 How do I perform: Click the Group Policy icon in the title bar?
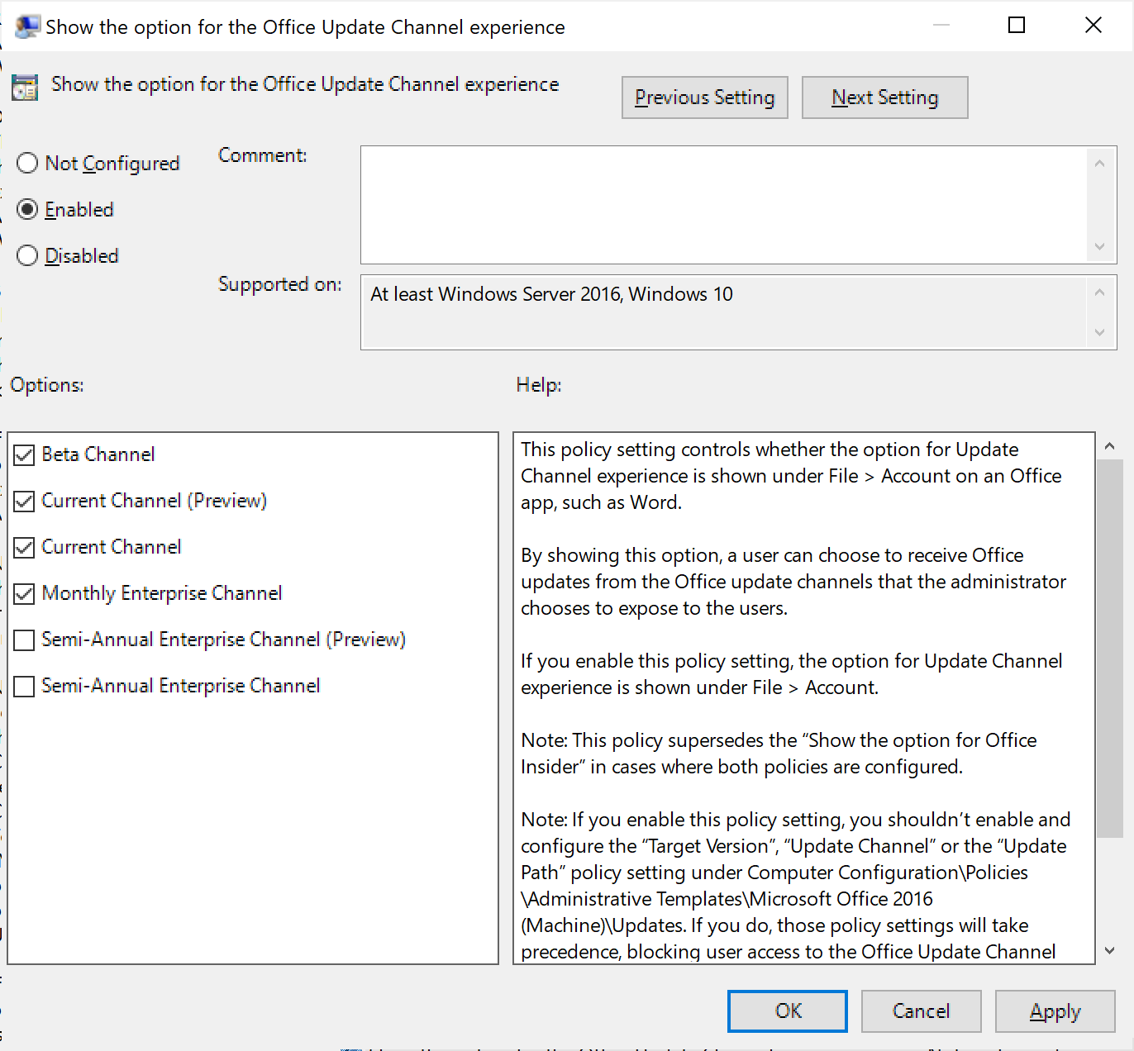tap(26, 24)
